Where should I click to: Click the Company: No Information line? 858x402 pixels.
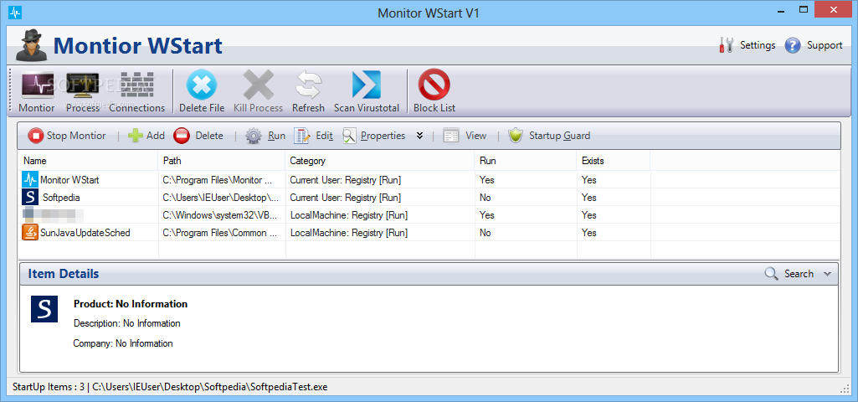[123, 343]
